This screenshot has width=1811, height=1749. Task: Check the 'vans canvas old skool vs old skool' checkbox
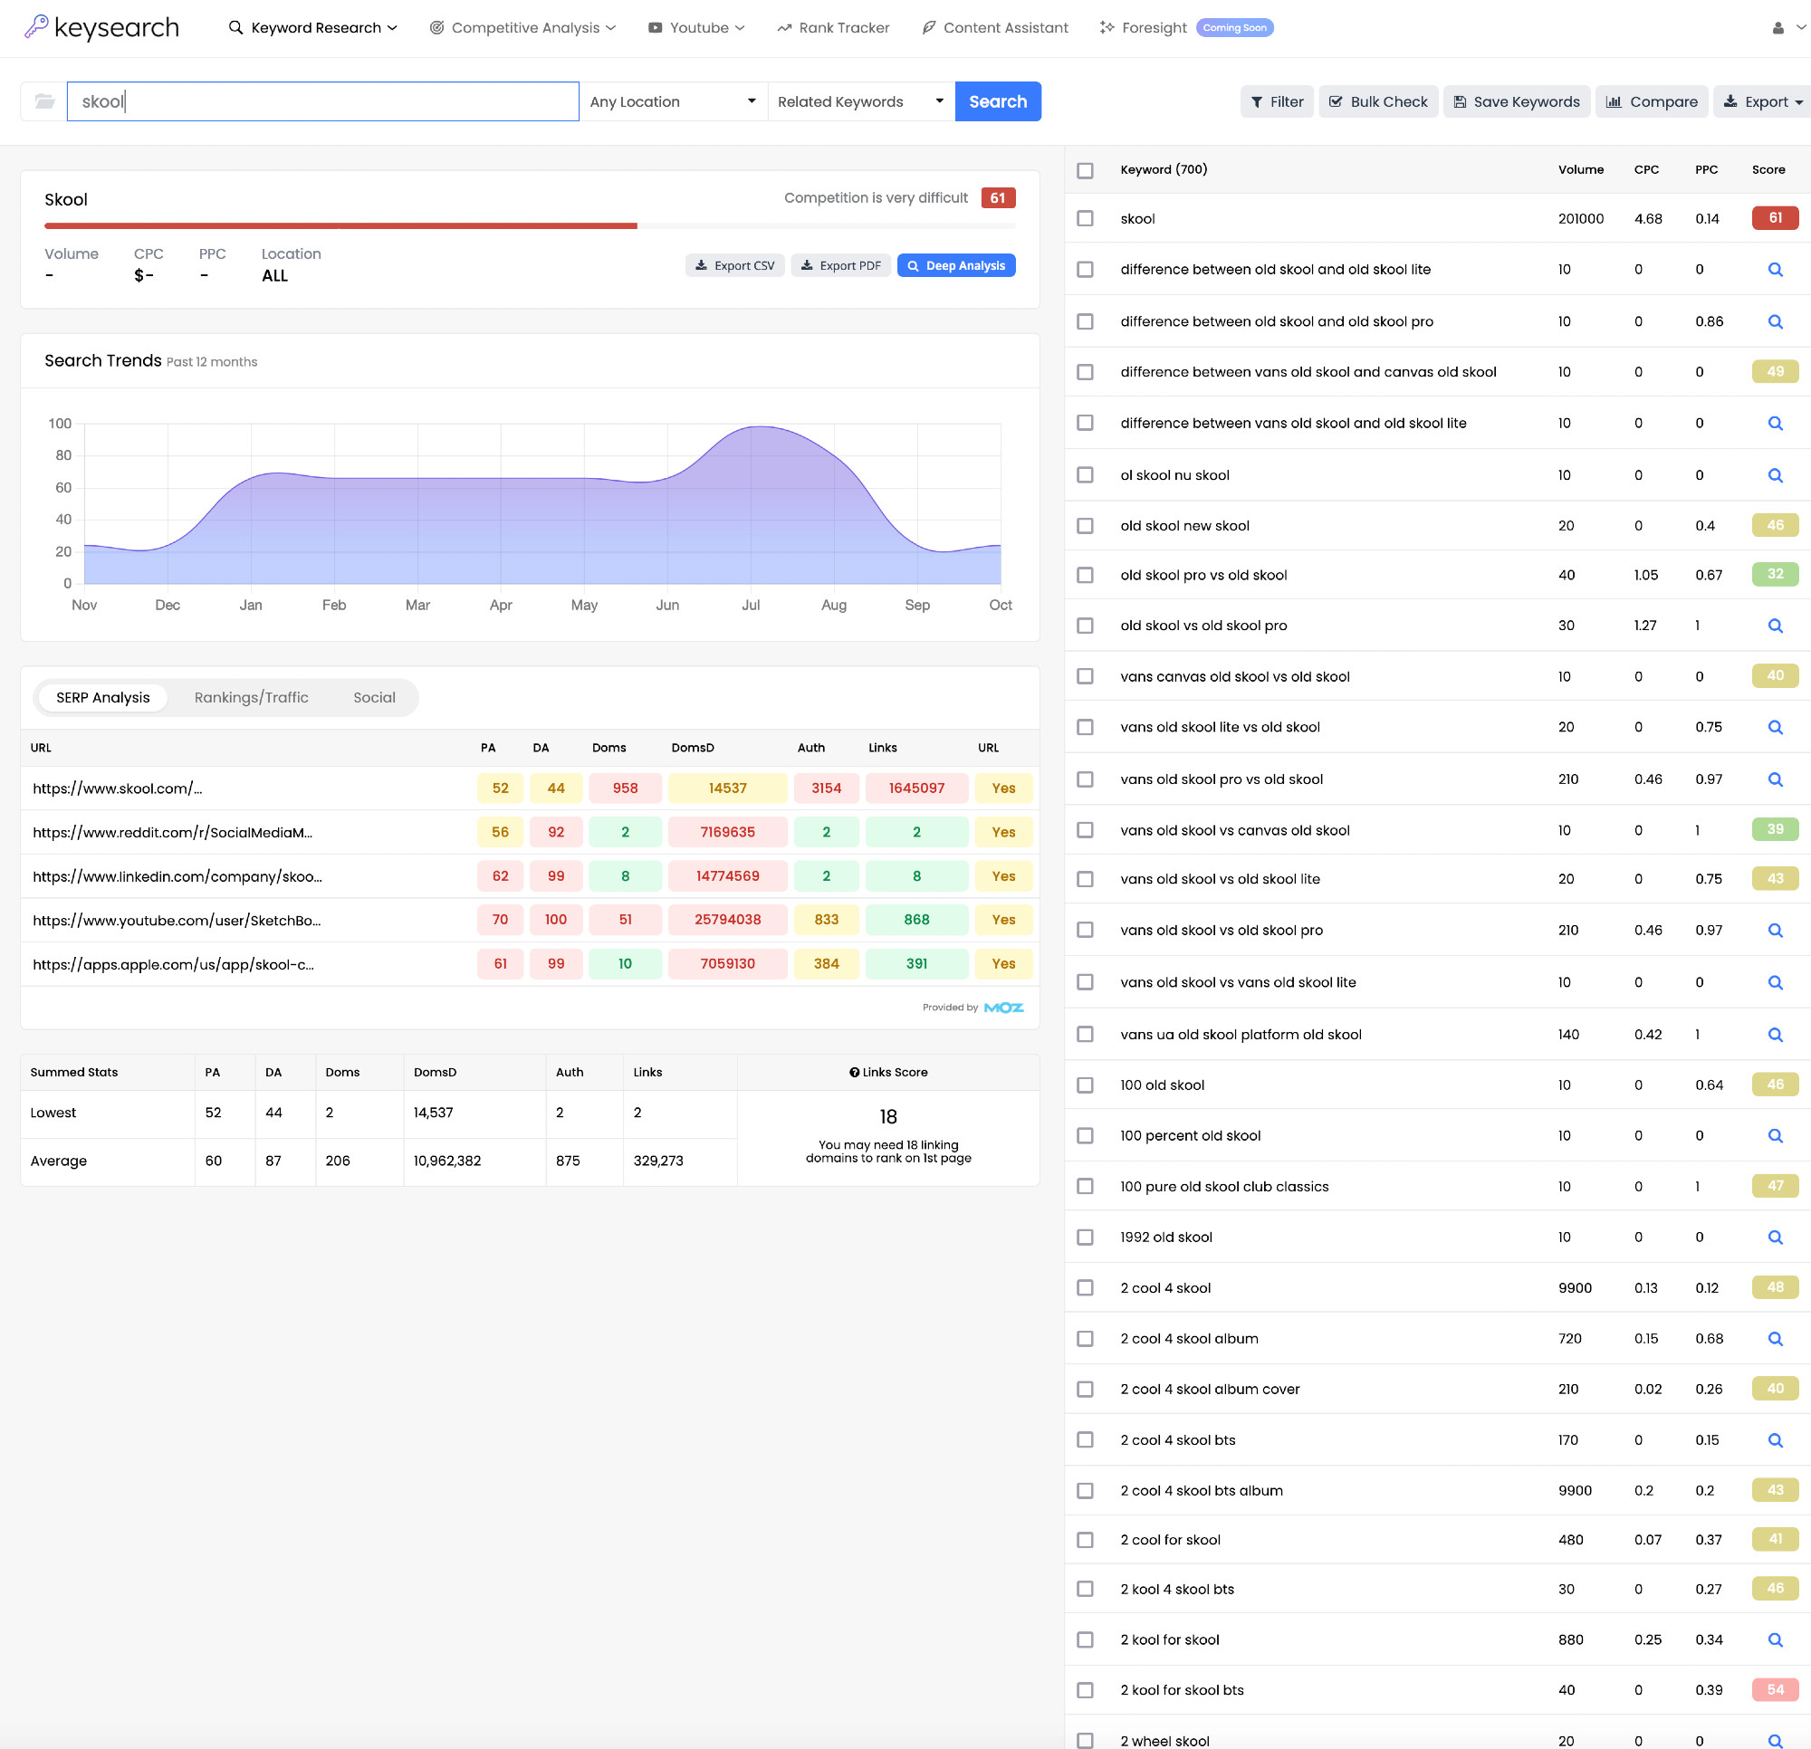pyautogui.click(x=1085, y=676)
